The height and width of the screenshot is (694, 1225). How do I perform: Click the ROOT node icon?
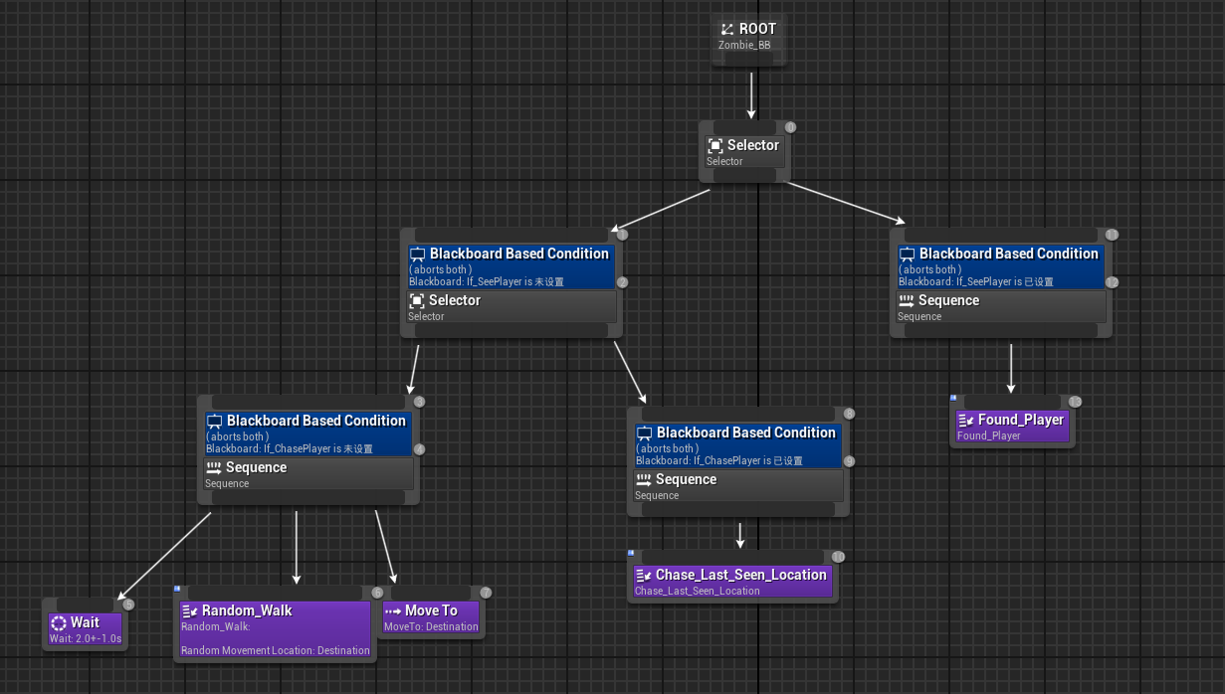coord(725,29)
